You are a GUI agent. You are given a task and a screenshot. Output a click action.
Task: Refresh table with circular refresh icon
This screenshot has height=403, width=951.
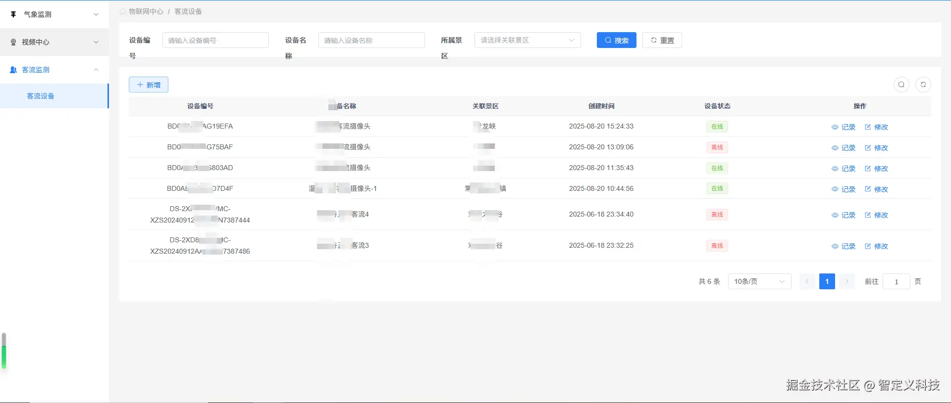[x=923, y=85]
